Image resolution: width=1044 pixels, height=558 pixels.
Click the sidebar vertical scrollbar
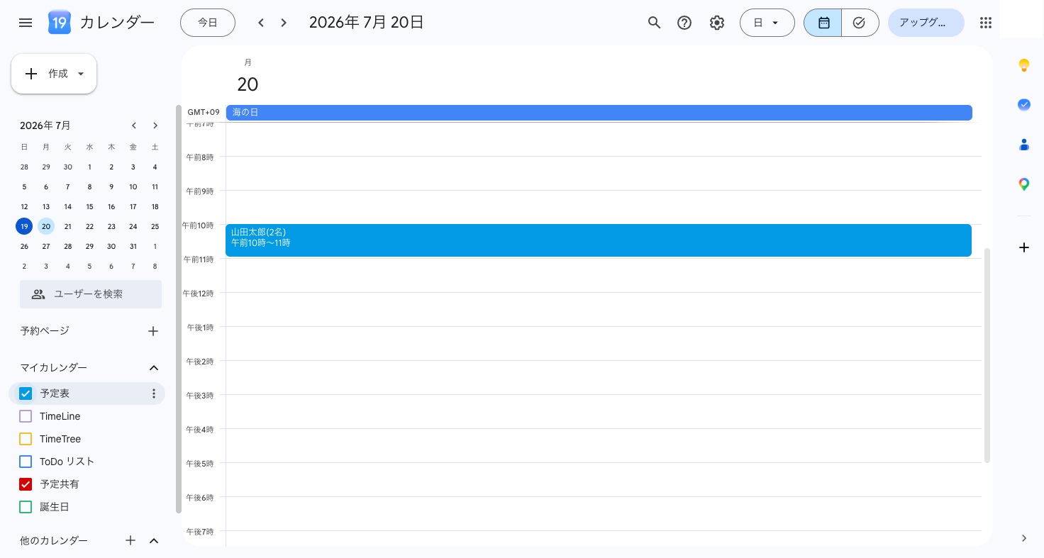(178, 309)
